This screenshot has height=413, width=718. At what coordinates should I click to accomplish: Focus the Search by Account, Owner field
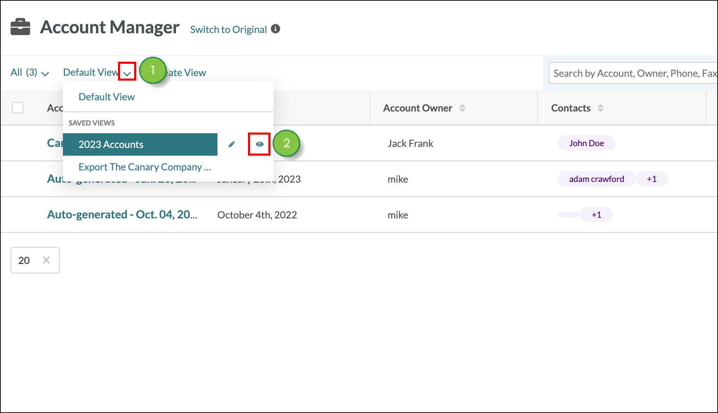(x=633, y=73)
